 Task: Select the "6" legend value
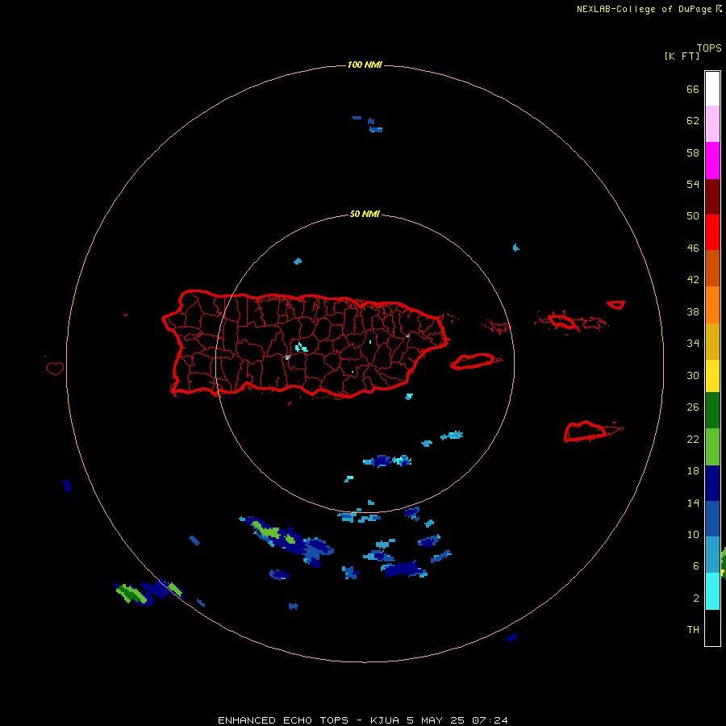pyautogui.click(x=695, y=566)
